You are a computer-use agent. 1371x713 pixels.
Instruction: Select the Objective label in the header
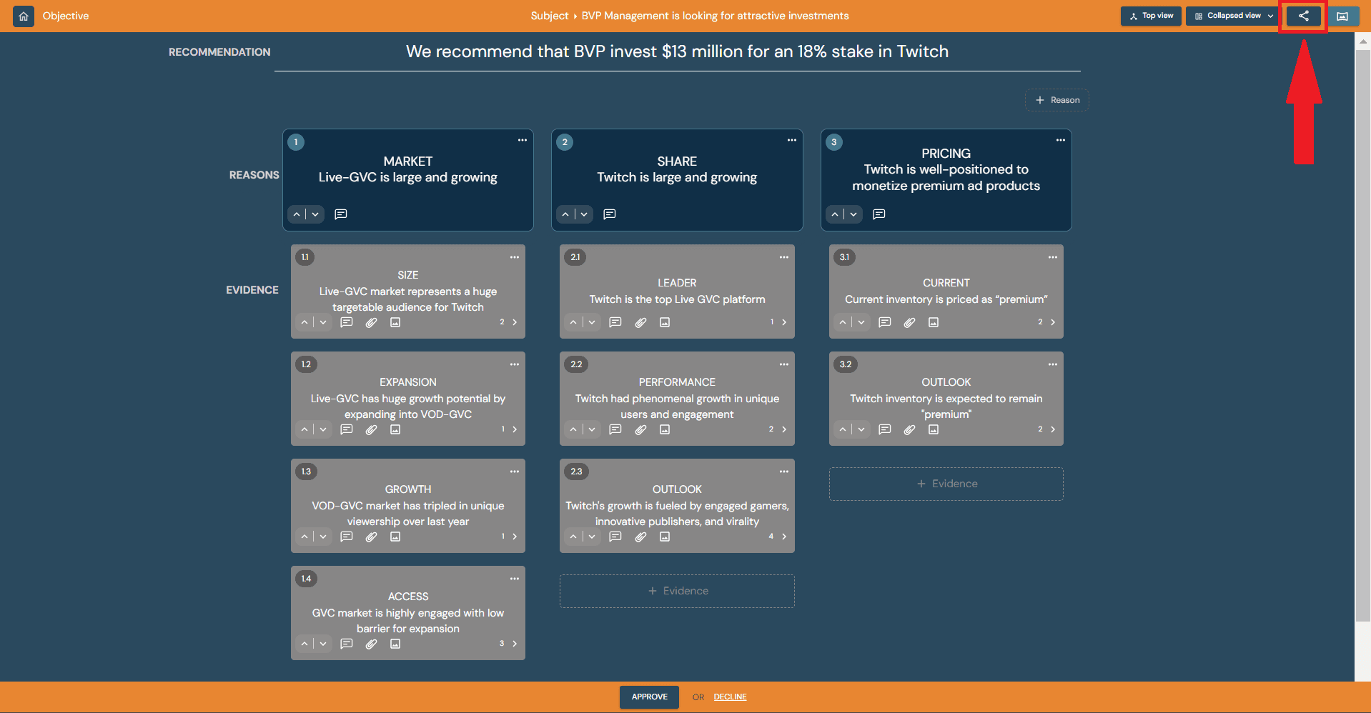pyautogui.click(x=66, y=16)
